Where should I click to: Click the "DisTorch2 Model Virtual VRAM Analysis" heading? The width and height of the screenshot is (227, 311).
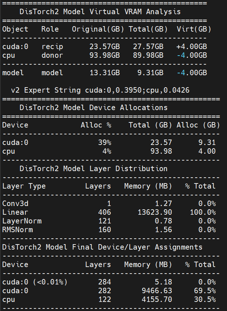click(x=100, y=12)
